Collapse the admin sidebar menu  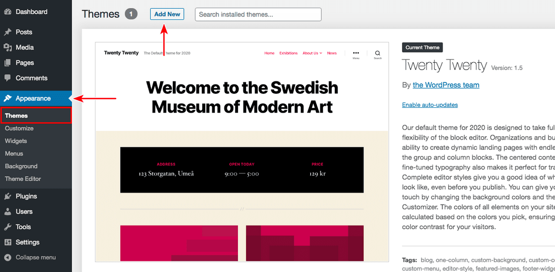tap(36, 258)
